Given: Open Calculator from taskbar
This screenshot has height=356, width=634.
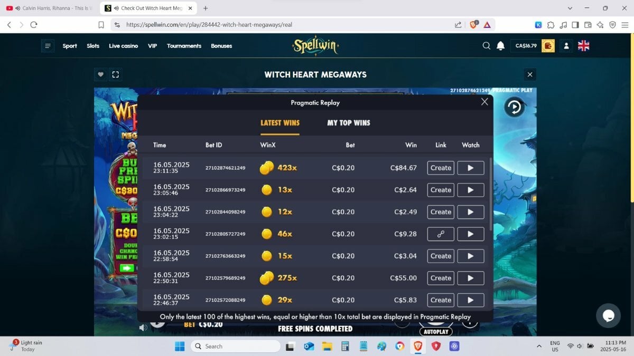Looking at the screenshot, I should pos(346,346).
